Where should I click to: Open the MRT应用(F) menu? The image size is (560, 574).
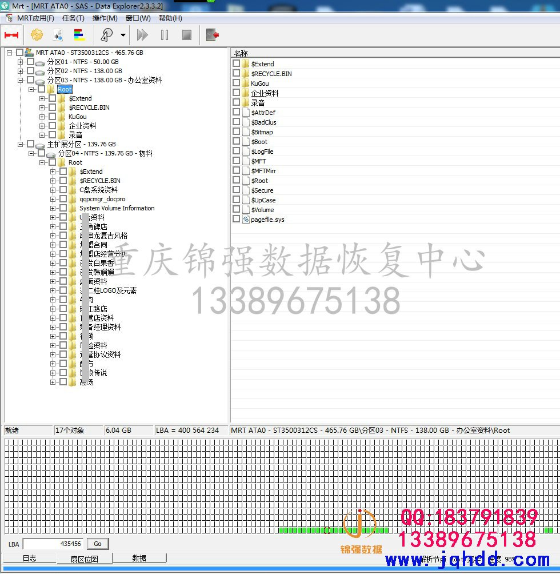coord(35,18)
